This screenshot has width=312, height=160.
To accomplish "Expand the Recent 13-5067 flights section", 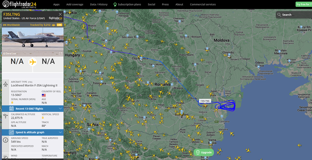I will (32, 108).
